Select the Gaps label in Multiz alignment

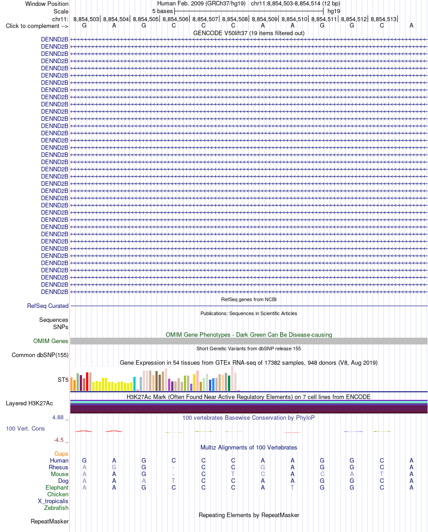[x=61, y=454]
